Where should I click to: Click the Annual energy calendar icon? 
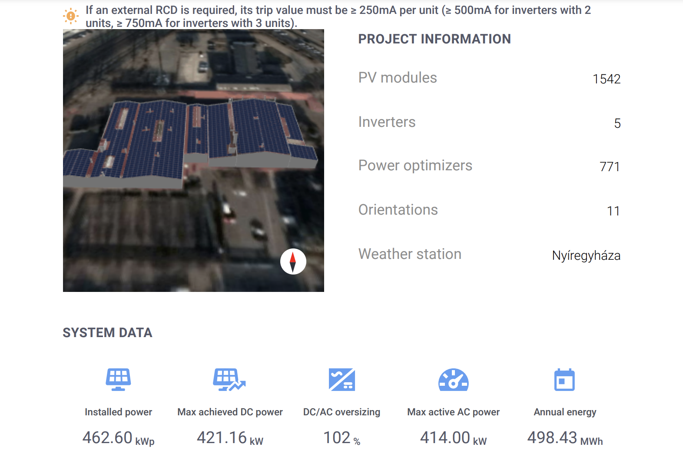(565, 380)
